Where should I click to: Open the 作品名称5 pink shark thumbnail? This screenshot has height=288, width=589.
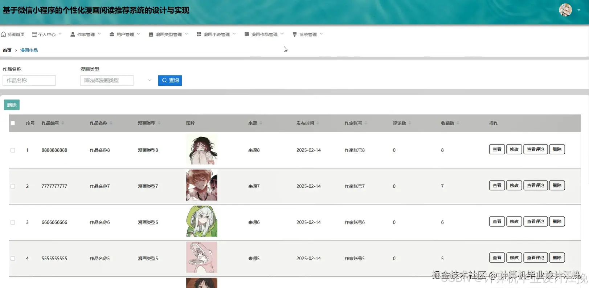tap(202, 257)
